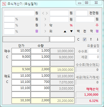
Task: Click the C clear button beside checkbox
Action: pyautogui.click(x=78, y=40)
